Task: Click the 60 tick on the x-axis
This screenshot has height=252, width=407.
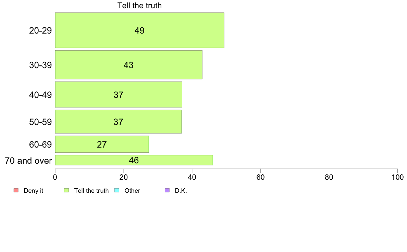Action: pos(261,177)
